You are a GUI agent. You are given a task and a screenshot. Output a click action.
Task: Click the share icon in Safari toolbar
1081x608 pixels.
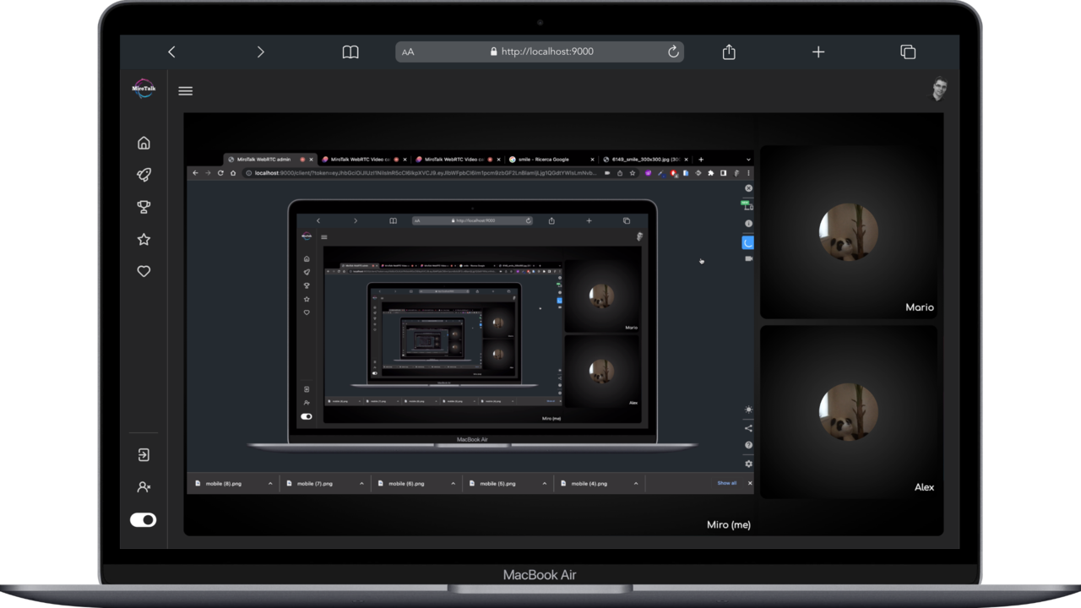pos(728,52)
